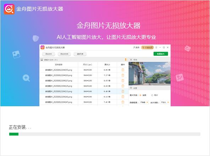
Task: Click the delete icon for 20200812194110.png row
Action: 123,75
